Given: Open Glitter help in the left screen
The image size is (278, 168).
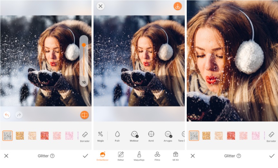Looking at the screenshot, I should click(x=52, y=156).
